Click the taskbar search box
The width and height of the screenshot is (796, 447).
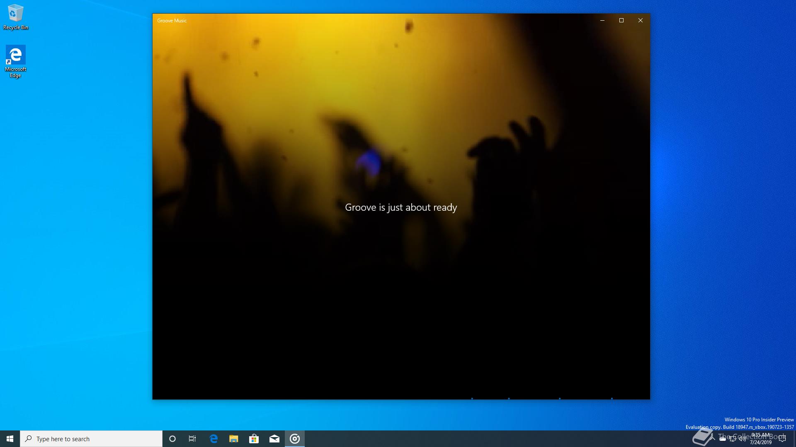point(91,439)
